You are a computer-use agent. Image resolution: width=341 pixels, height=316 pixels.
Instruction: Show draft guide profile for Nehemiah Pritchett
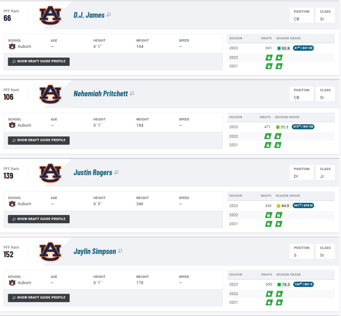pos(38,140)
